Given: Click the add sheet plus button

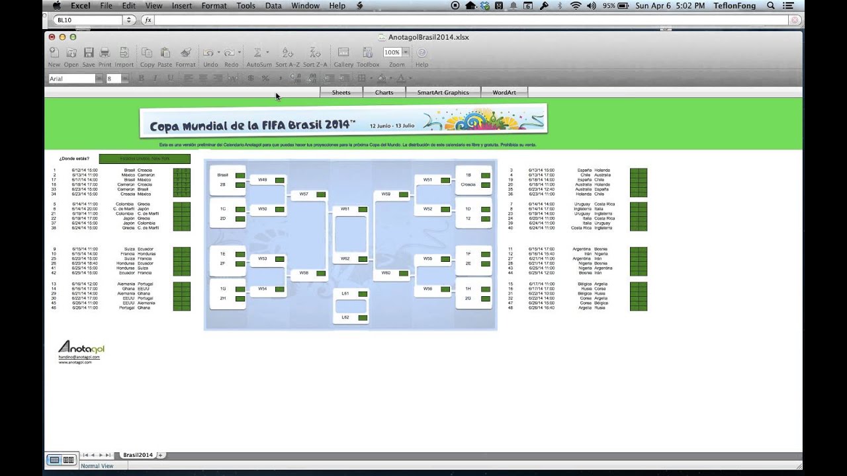Looking at the screenshot, I should pyautogui.click(x=161, y=455).
